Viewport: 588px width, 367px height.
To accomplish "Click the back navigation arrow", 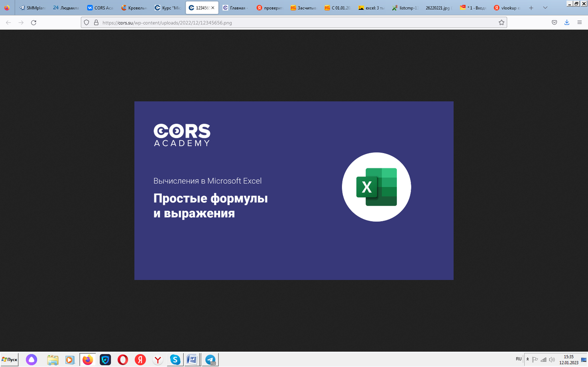I will pos(8,23).
